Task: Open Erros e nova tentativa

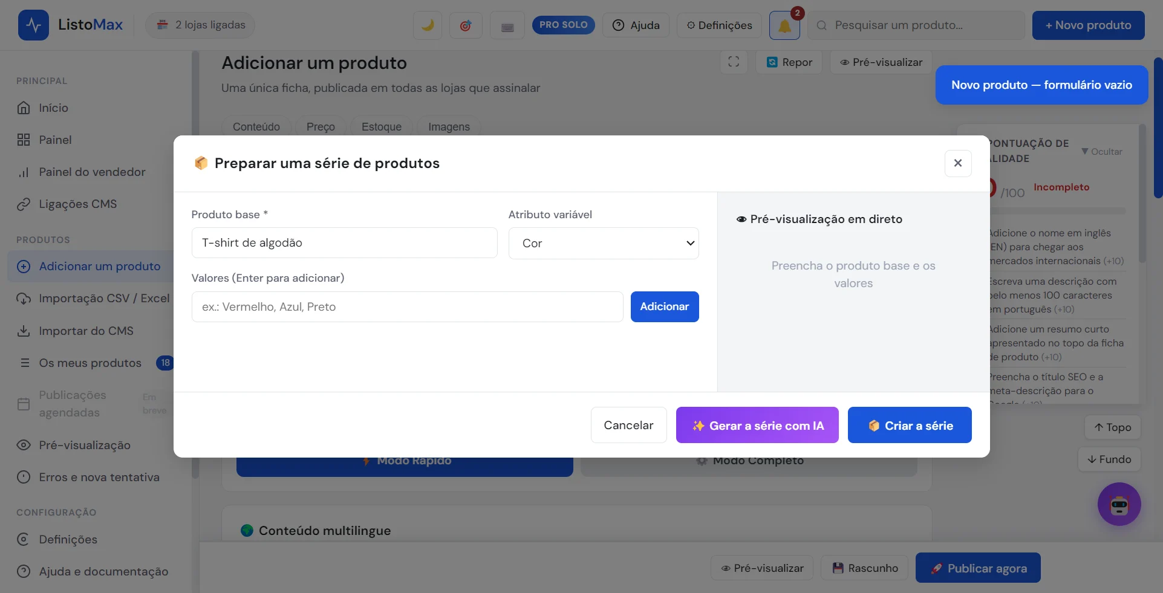Action: 99,477
